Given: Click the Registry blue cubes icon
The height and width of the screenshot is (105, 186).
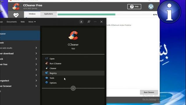Looking at the screenshot, I should pos(46,73).
